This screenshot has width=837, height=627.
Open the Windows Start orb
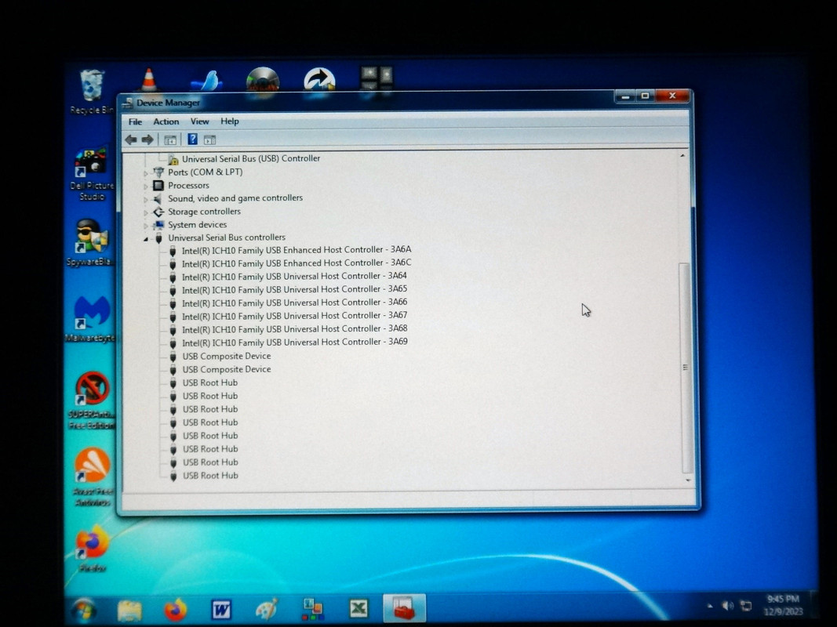pyautogui.click(x=84, y=610)
